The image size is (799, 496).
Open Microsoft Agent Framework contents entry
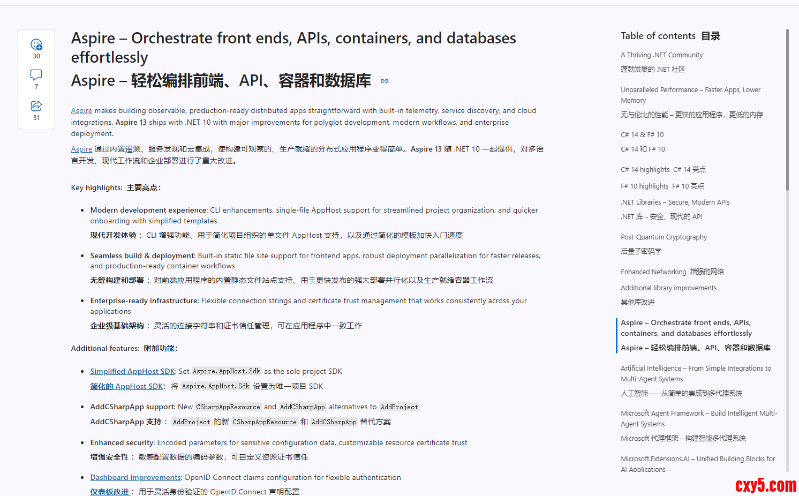click(x=698, y=414)
